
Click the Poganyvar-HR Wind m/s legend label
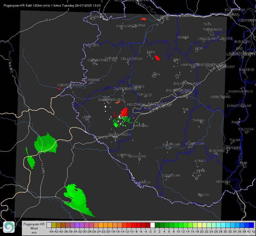[34, 228]
